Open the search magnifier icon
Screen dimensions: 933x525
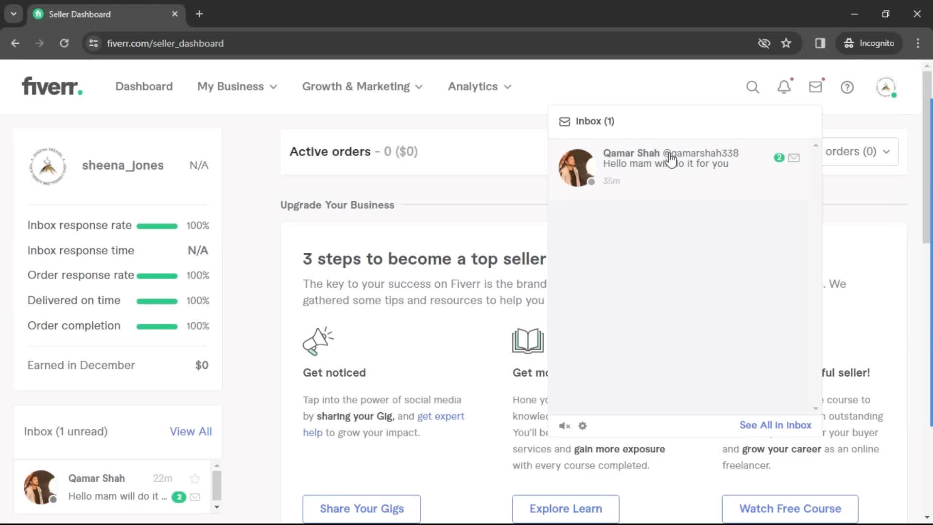point(752,87)
